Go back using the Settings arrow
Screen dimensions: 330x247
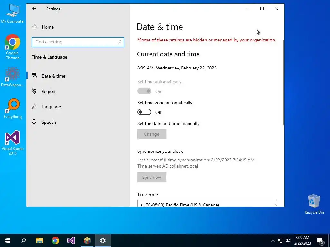coord(34,9)
